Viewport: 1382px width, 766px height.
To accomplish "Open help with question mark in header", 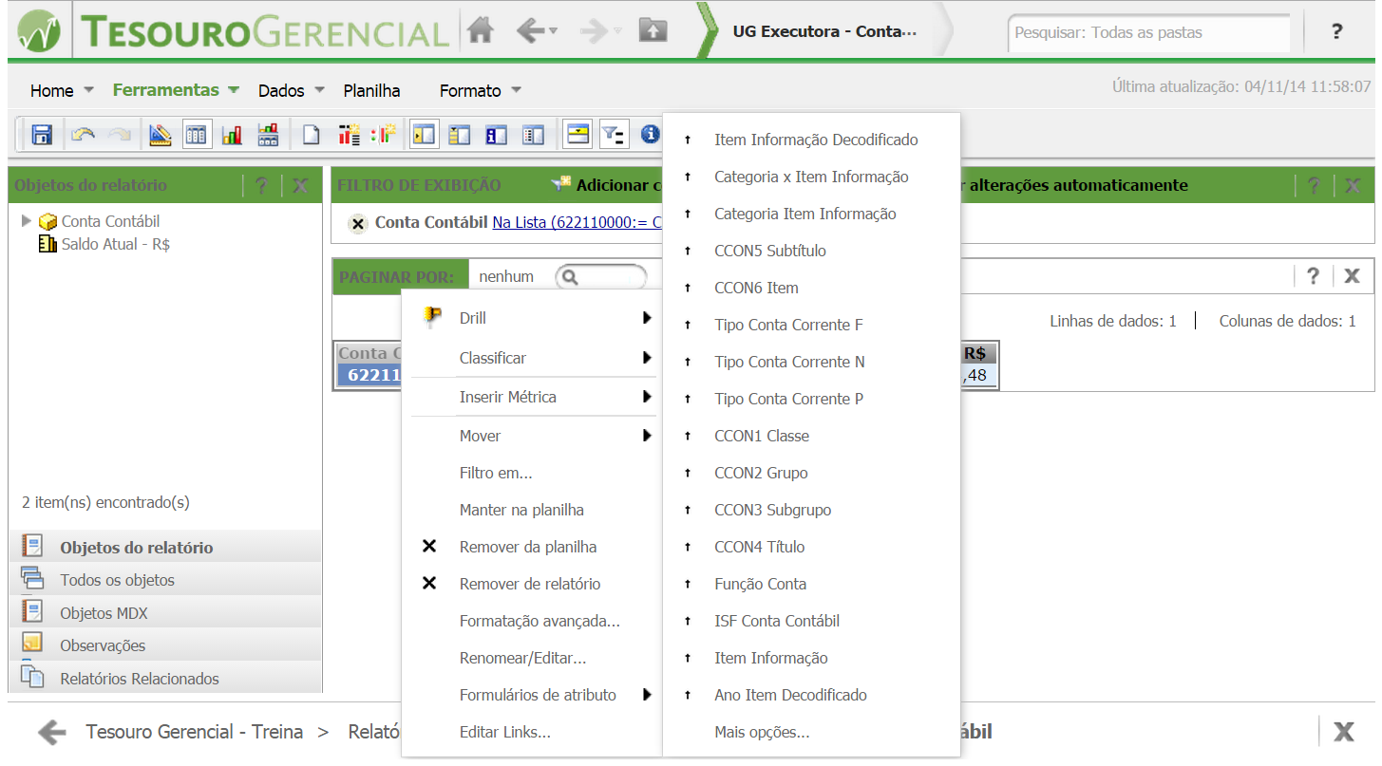I will (x=1336, y=32).
